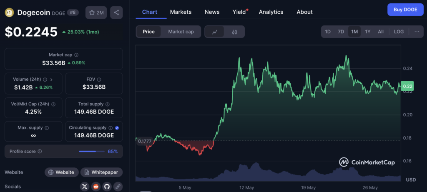Click the 0.22 current price label
This screenshot has width=427, height=192.
tap(407, 87)
